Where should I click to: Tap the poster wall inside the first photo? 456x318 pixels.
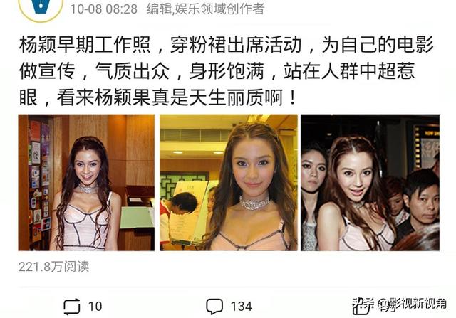(38, 181)
